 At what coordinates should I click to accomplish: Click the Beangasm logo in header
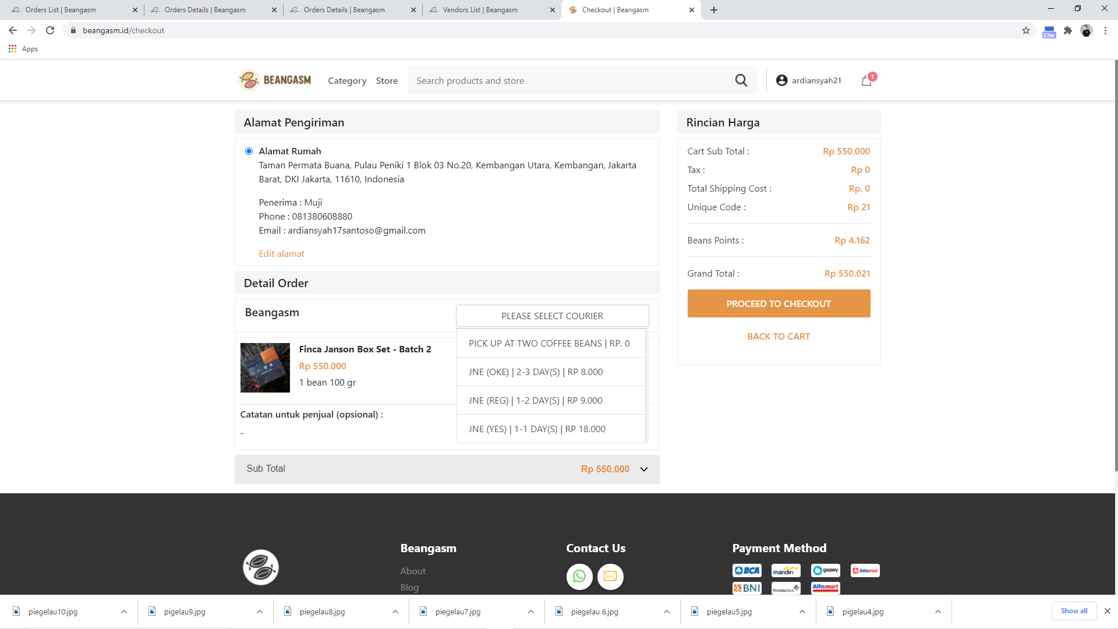275,80
